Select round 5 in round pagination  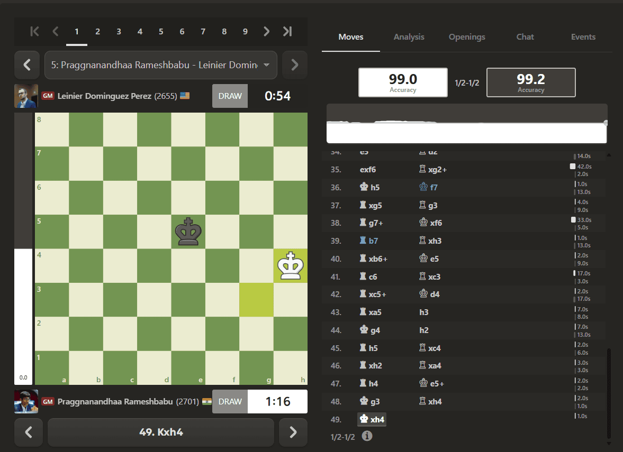(x=161, y=31)
